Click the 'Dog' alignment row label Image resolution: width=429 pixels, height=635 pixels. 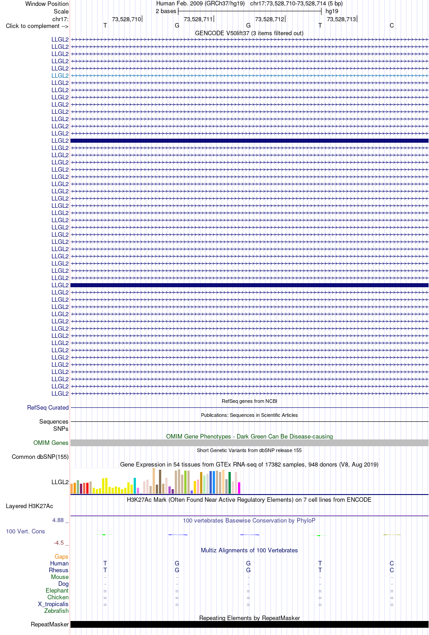tap(63, 584)
